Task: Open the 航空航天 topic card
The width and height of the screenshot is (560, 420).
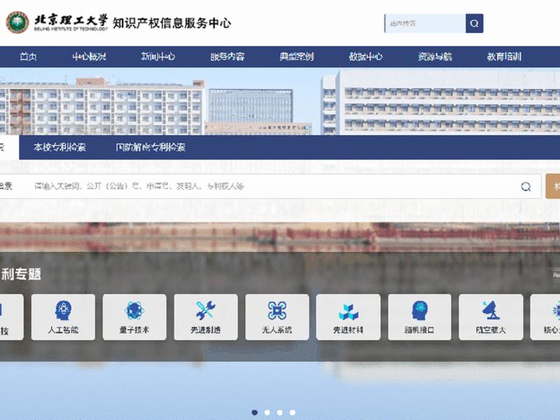Action: click(491, 317)
